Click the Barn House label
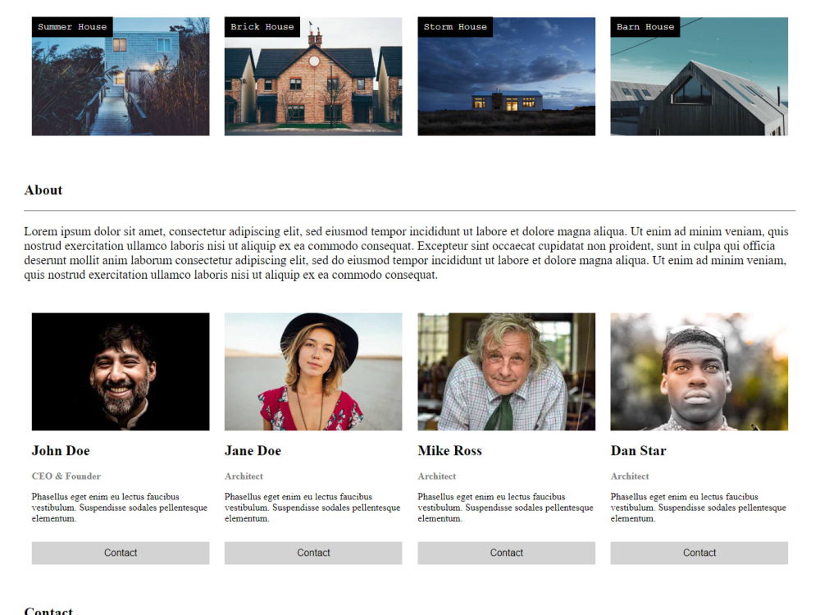 point(645,27)
